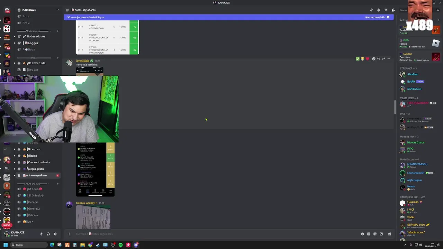The width and height of the screenshot is (443, 249).
Task: Click Windows taskbar search box
Action: click(29, 245)
